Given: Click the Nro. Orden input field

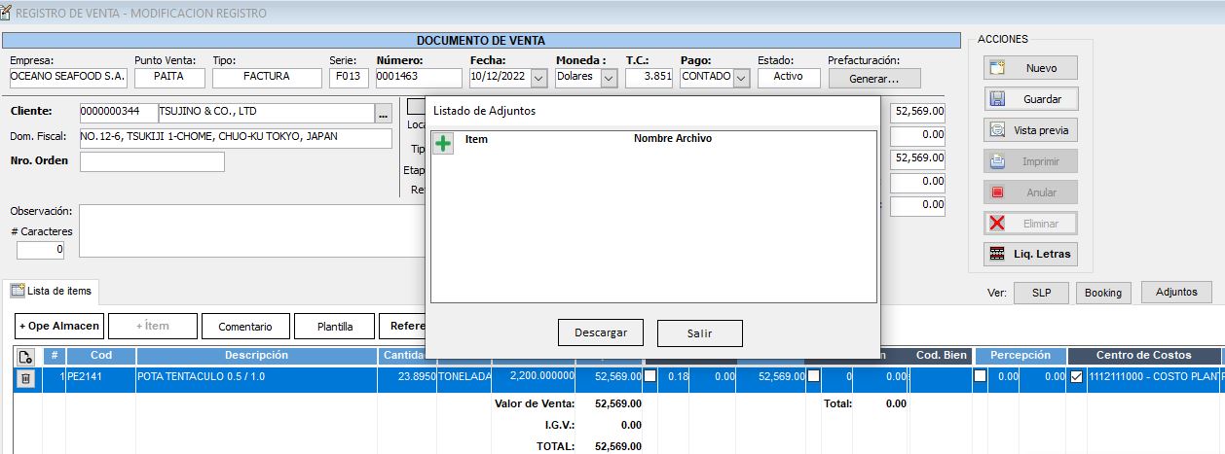Looking at the screenshot, I should [x=152, y=161].
